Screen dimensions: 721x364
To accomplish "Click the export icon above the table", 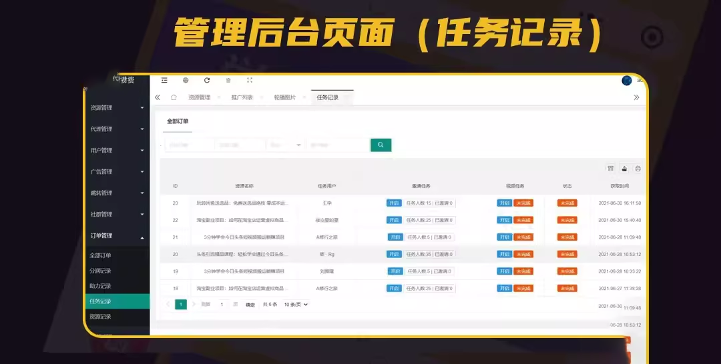I will tap(624, 169).
